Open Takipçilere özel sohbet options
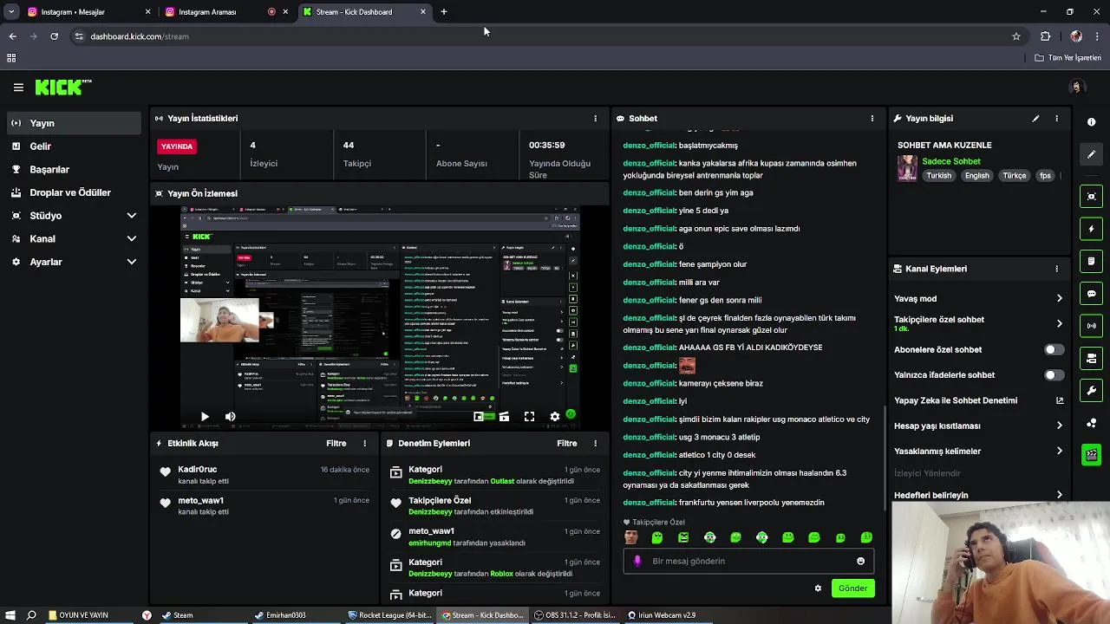This screenshot has width=1110, height=624. 1059,324
